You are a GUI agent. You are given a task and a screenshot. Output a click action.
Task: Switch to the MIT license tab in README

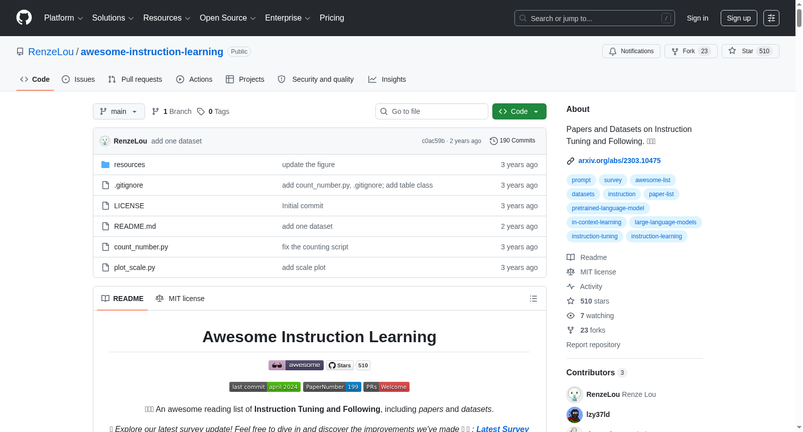coord(180,299)
